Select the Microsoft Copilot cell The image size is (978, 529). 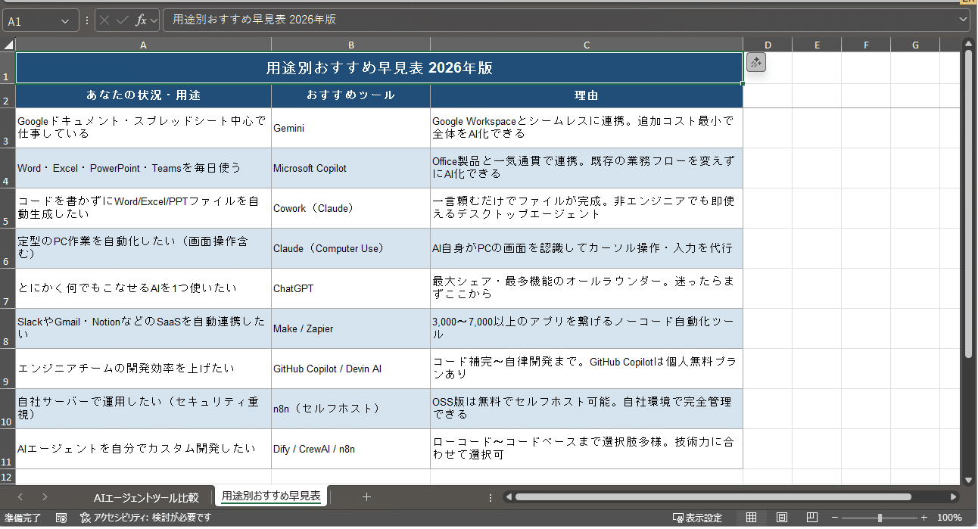351,168
